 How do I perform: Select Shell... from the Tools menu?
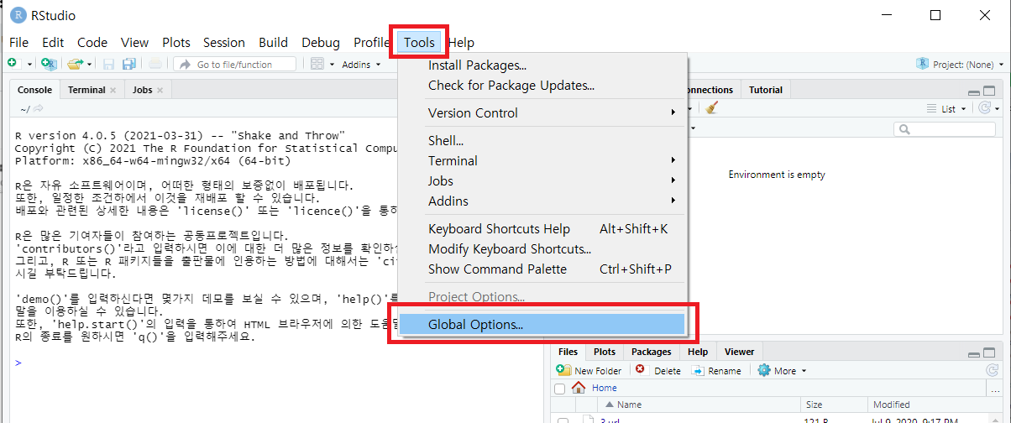(x=542, y=140)
